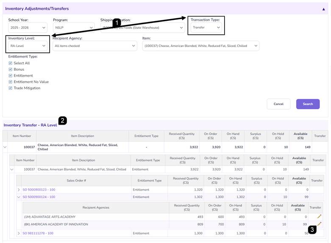Click the Cancel button
Viewport: 331px width, 243px height.
click(x=278, y=104)
